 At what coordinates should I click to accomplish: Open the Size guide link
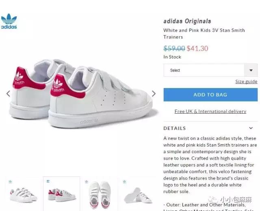[x=246, y=81]
